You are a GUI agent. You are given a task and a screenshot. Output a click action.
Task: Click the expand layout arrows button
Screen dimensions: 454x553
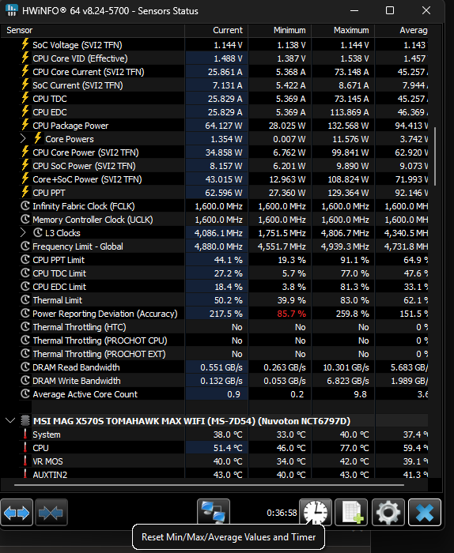17,512
